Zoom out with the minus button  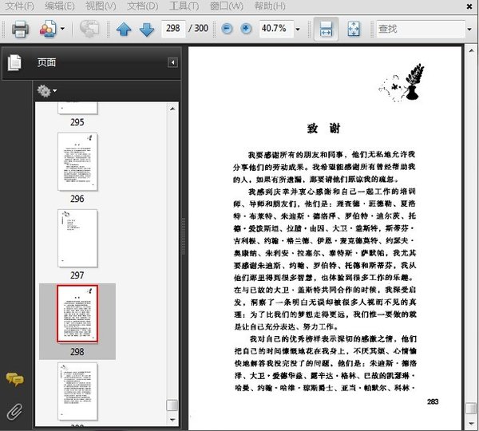click(x=227, y=29)
